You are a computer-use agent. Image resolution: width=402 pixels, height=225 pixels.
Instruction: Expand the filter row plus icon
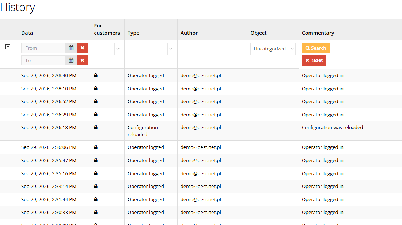click(8, 47)
